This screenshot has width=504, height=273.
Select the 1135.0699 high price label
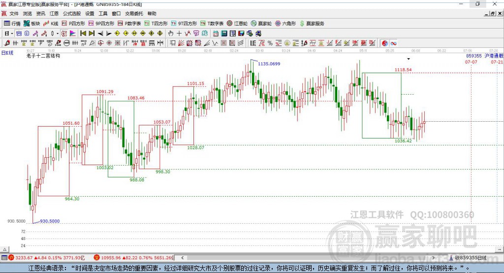[269, 64]
